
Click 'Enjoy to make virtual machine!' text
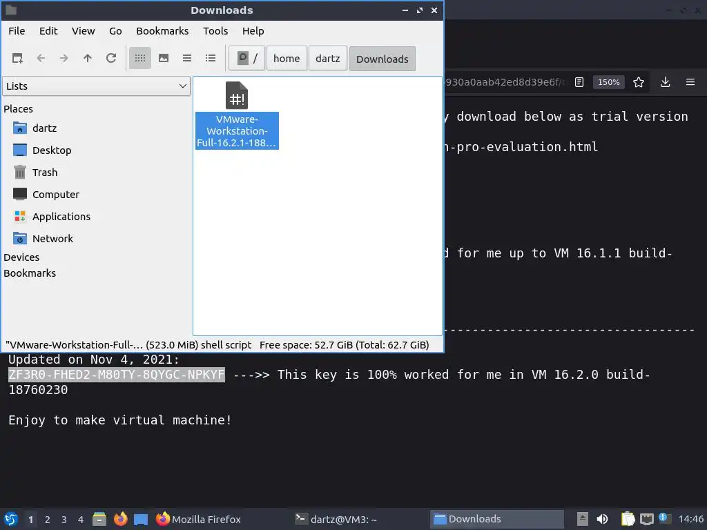point(120,420)
